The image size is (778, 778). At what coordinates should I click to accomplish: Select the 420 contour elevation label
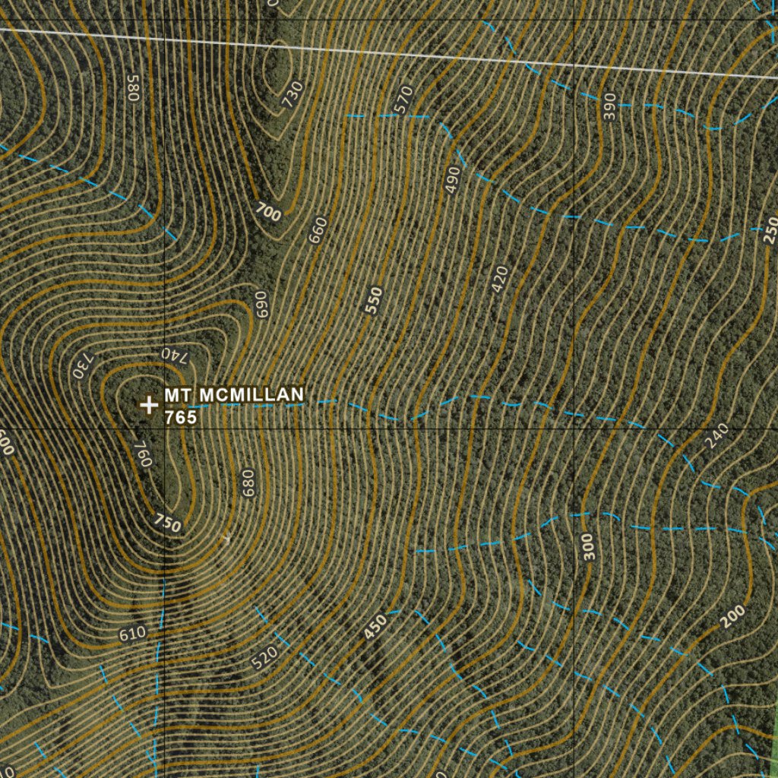499,280
